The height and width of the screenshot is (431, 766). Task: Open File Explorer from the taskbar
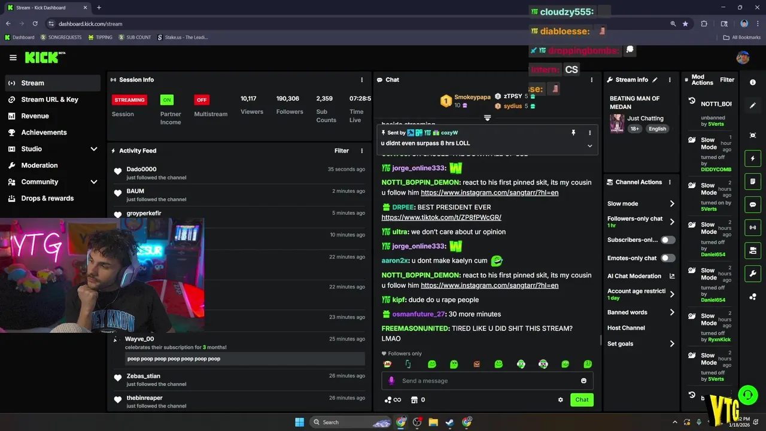(x=433, y=422)
